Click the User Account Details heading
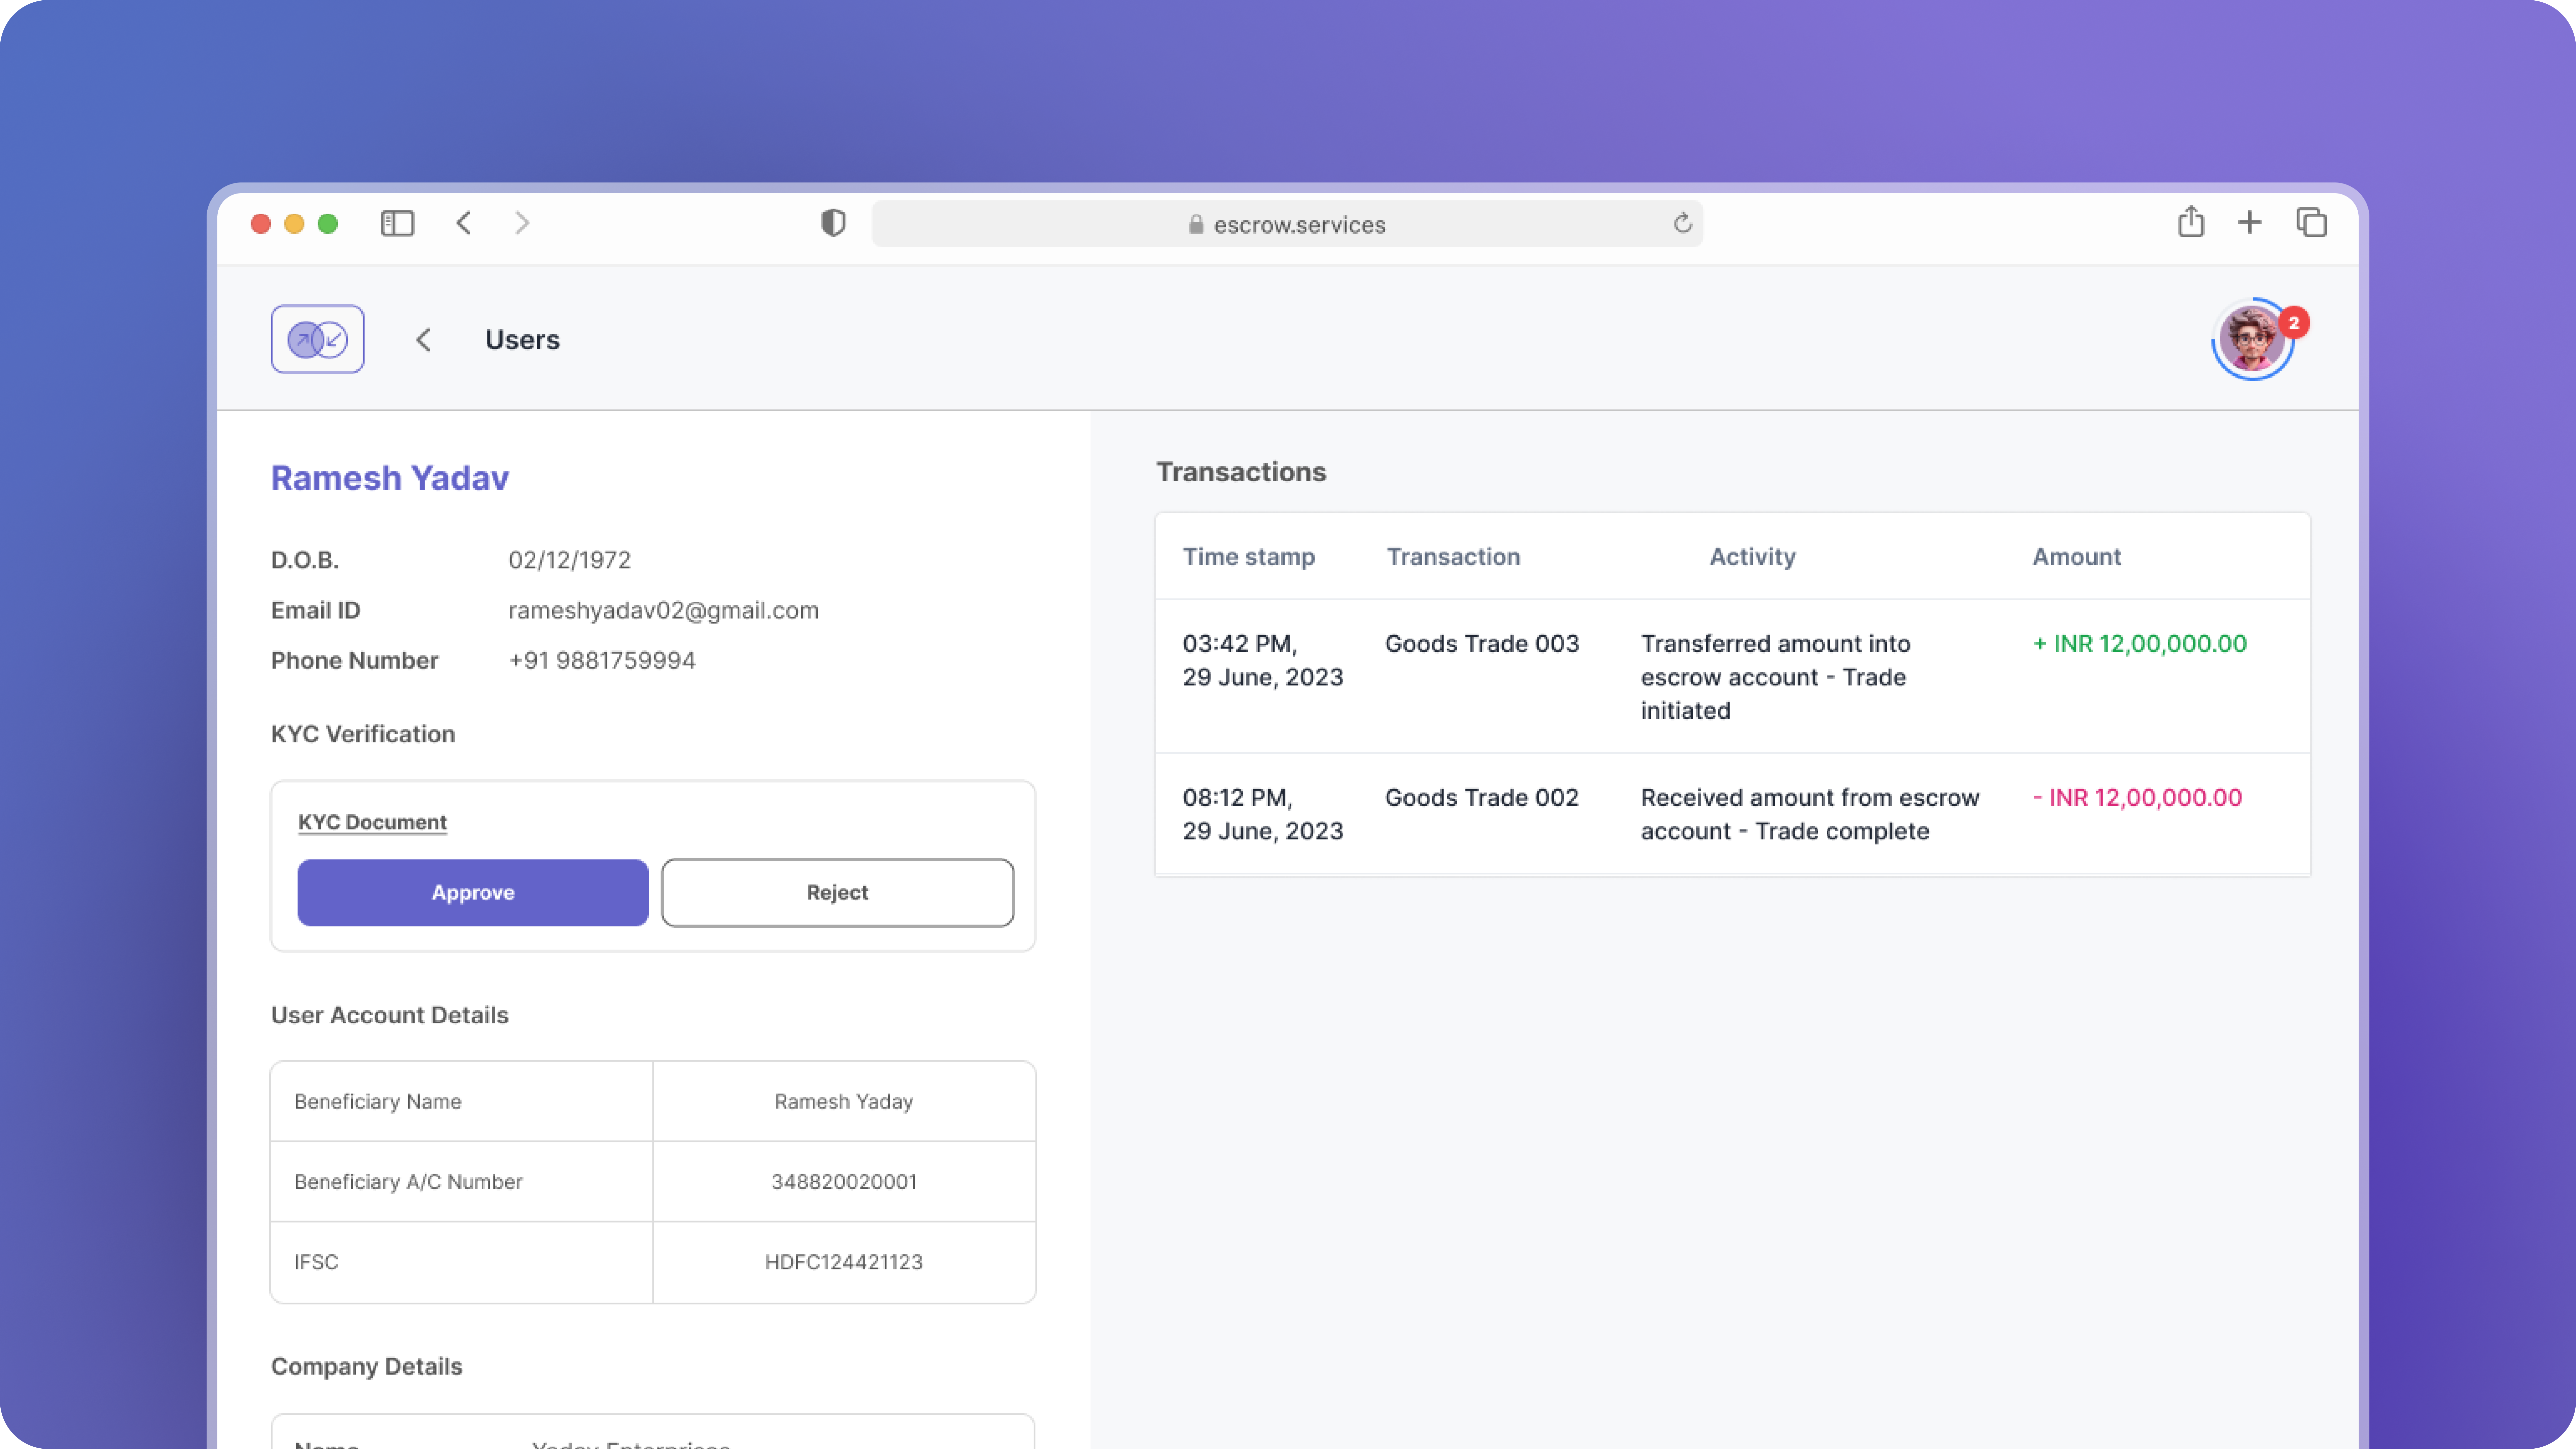Image resolution: width=2576 pixels, height=1449 pixels. point(390,1015)
